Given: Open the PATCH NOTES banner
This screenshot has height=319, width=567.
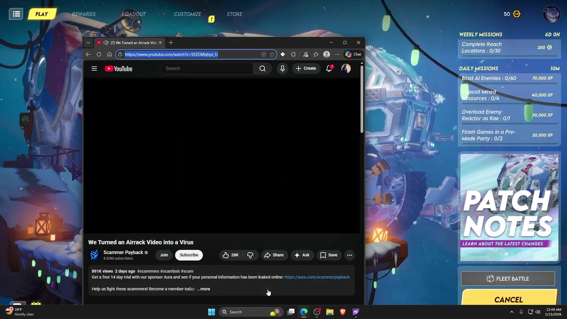Looking at the screenshot, I should click(x=509, y=207).
